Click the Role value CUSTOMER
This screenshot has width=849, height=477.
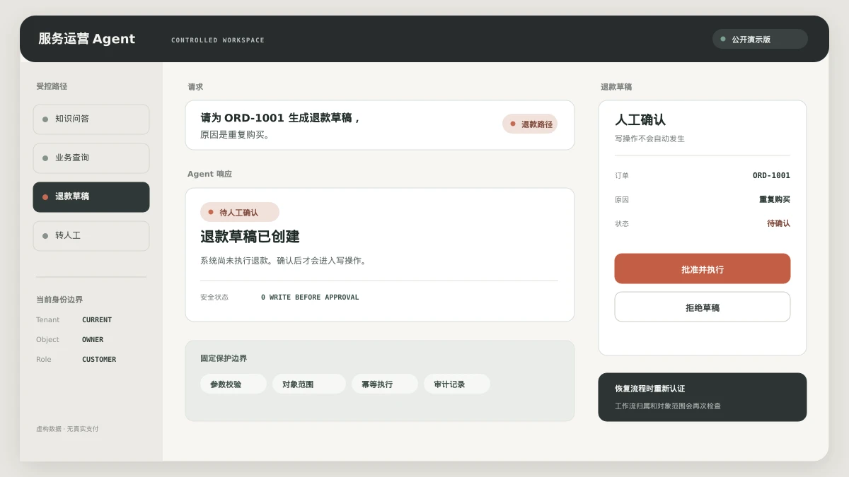point(99,360)
